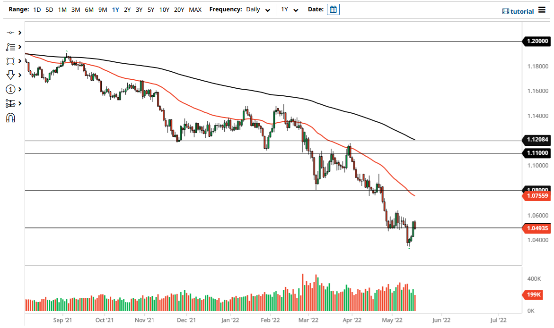Open the calendar date picker icon
The width and height of the screenshot is (554, 328).
point(333,9)
